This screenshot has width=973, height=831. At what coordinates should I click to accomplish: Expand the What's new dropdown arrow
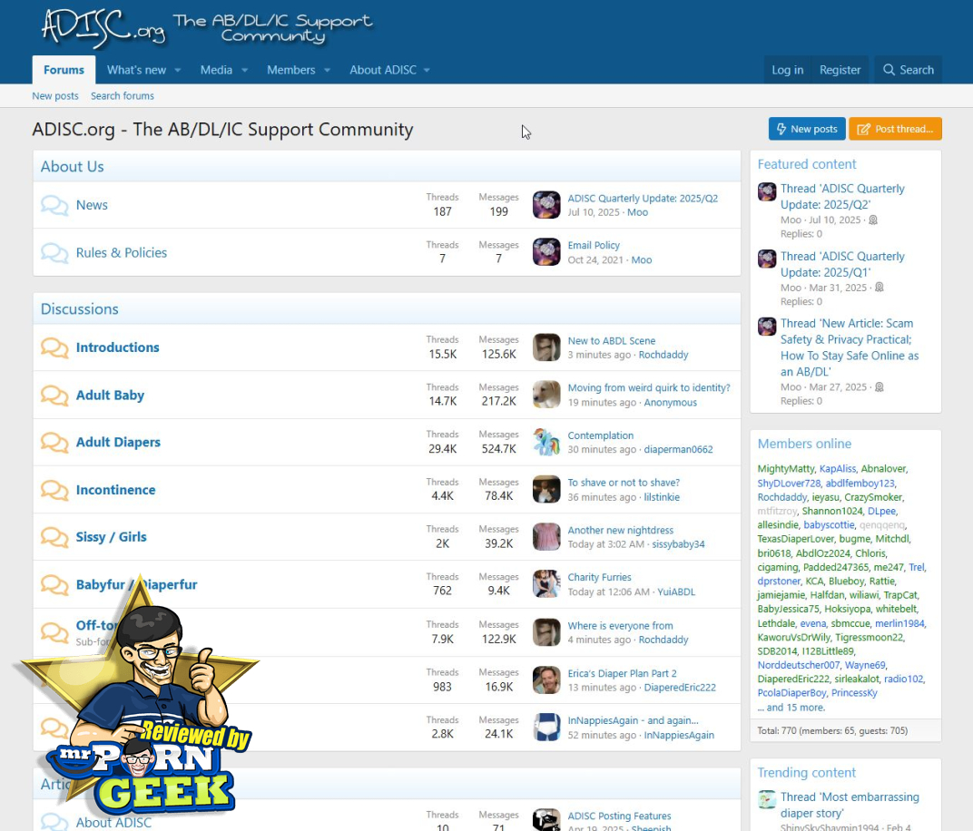point(178,71)
